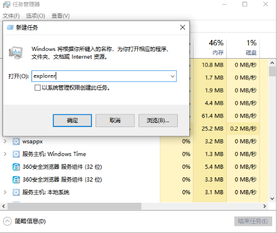Click the 61.4 MB memory value

click(x=212, y=116)
